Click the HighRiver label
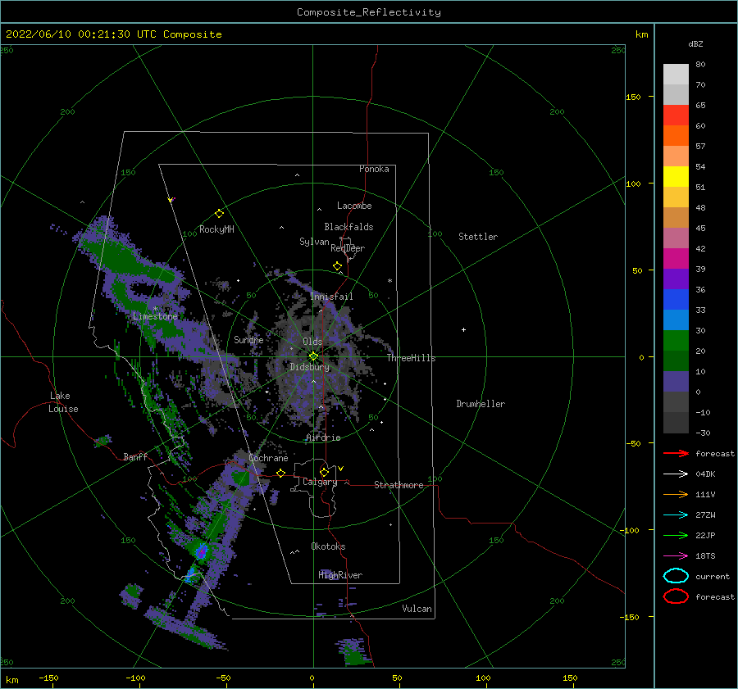The height and width of the screenshot is (689, 738). 340,575
